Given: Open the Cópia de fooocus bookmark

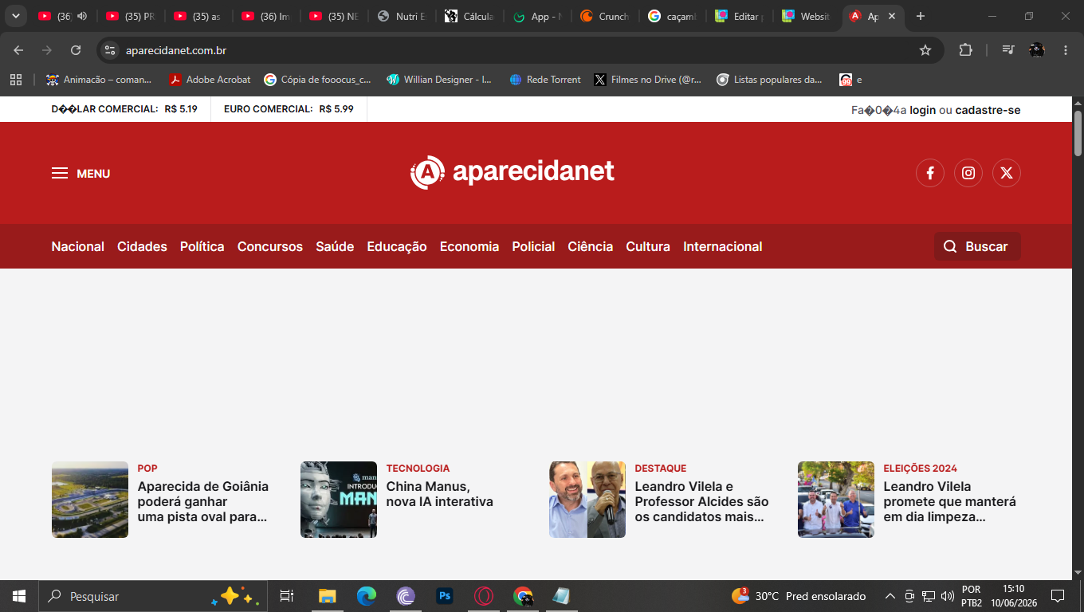Looking at the screenshot, I should tap(318, 80).
